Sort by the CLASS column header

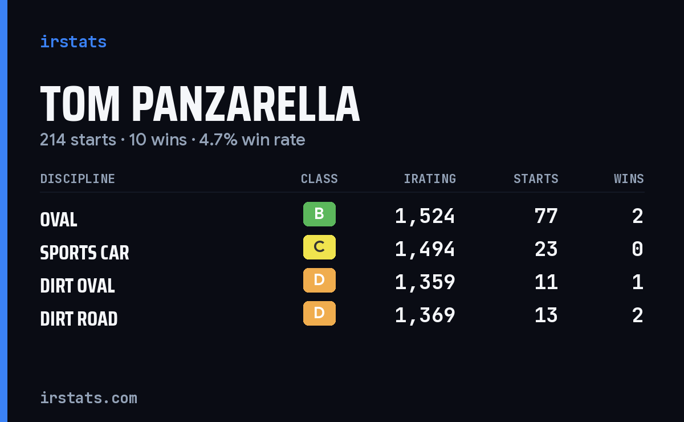pyautogui.click(x=319, y=179)
